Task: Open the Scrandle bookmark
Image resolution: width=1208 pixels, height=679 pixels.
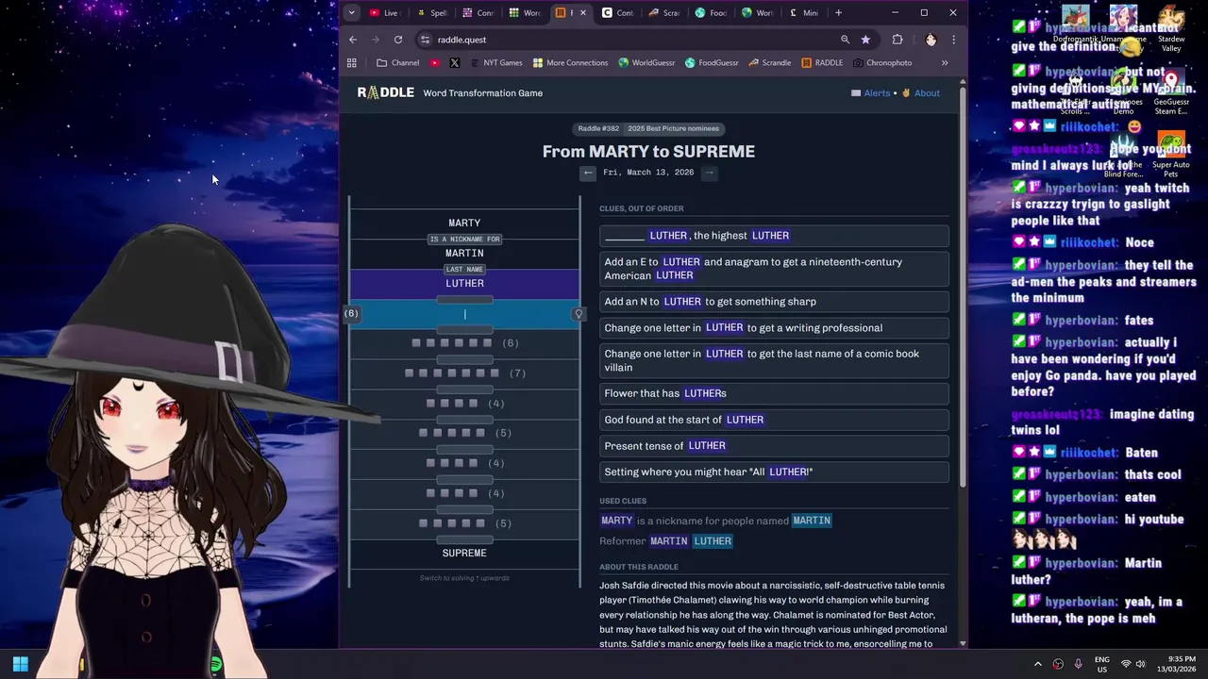Action: click(769, 63)
